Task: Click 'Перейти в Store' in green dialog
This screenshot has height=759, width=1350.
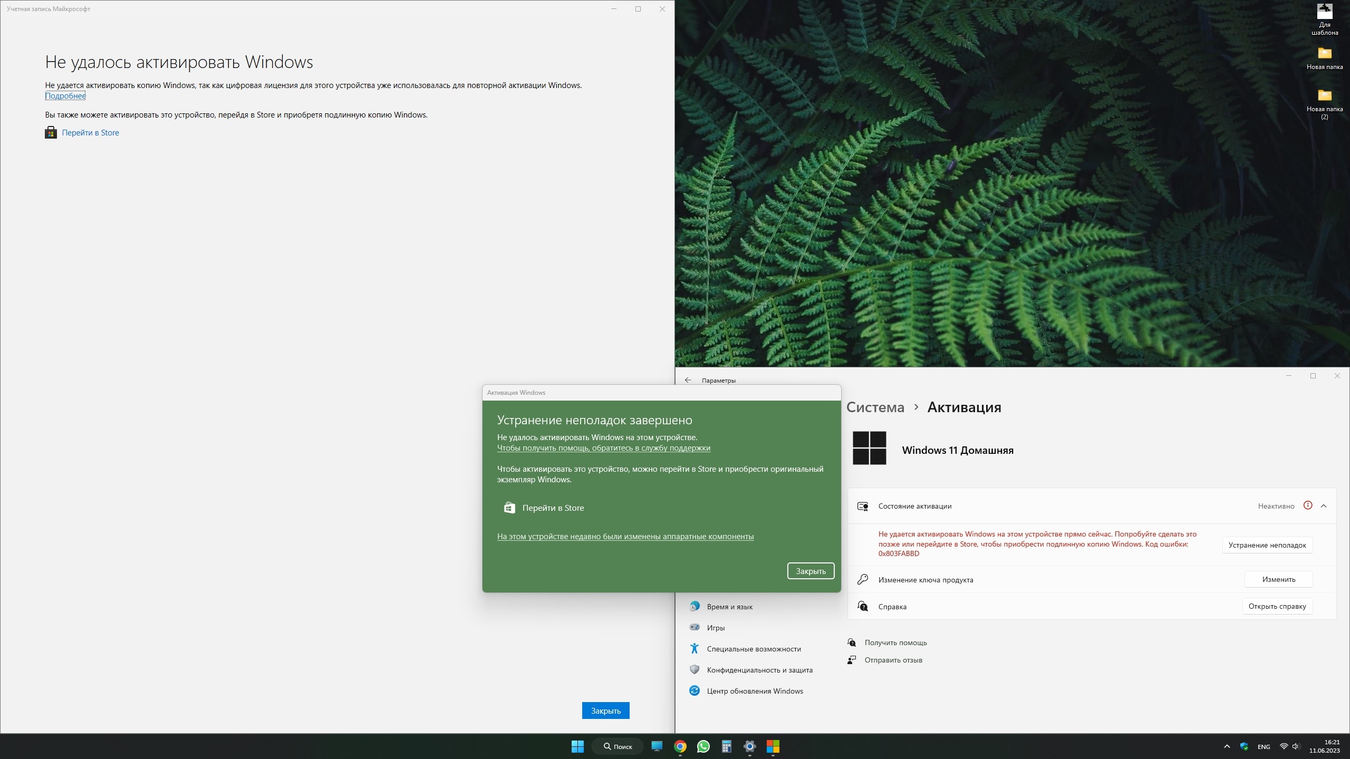Action: (x=553, y=508)
